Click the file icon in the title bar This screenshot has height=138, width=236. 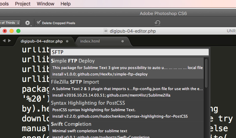106,31
